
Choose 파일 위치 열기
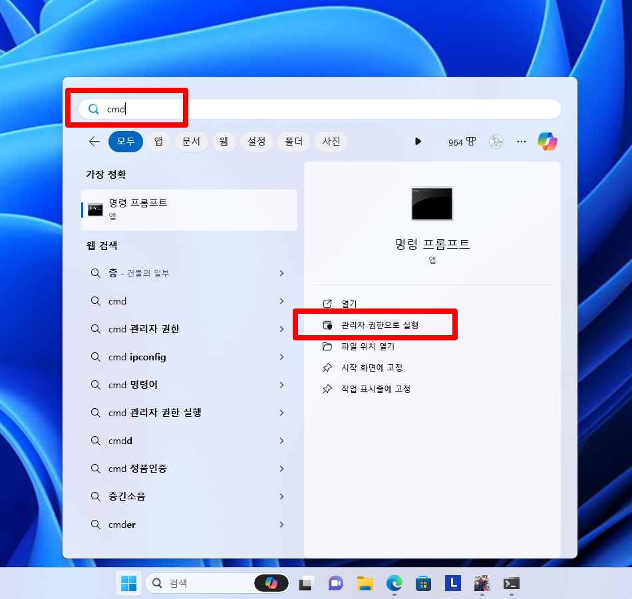(x=368, y=346)
